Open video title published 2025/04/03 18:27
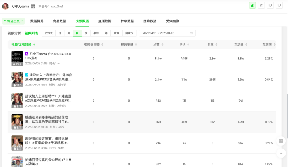The image size is (288, 167). pos(48,98)
